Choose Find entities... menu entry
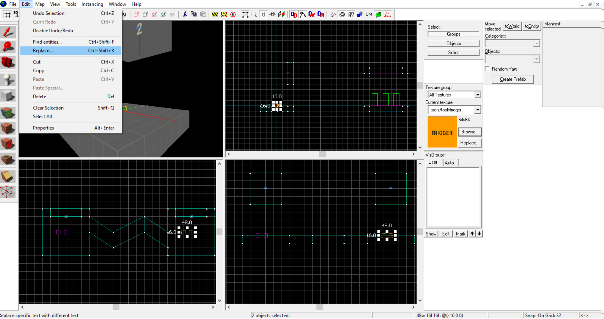 click(x=71, y=42)
